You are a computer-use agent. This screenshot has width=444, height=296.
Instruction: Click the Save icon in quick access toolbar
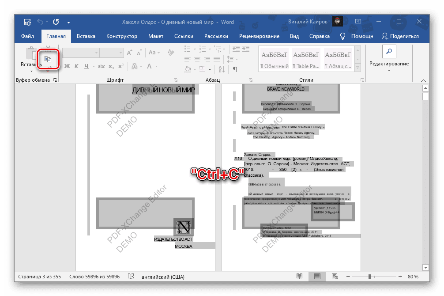tap(27, 22)
